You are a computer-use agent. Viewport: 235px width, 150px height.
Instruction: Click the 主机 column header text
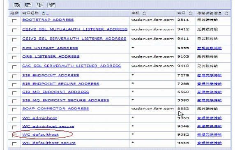[136, 13]
